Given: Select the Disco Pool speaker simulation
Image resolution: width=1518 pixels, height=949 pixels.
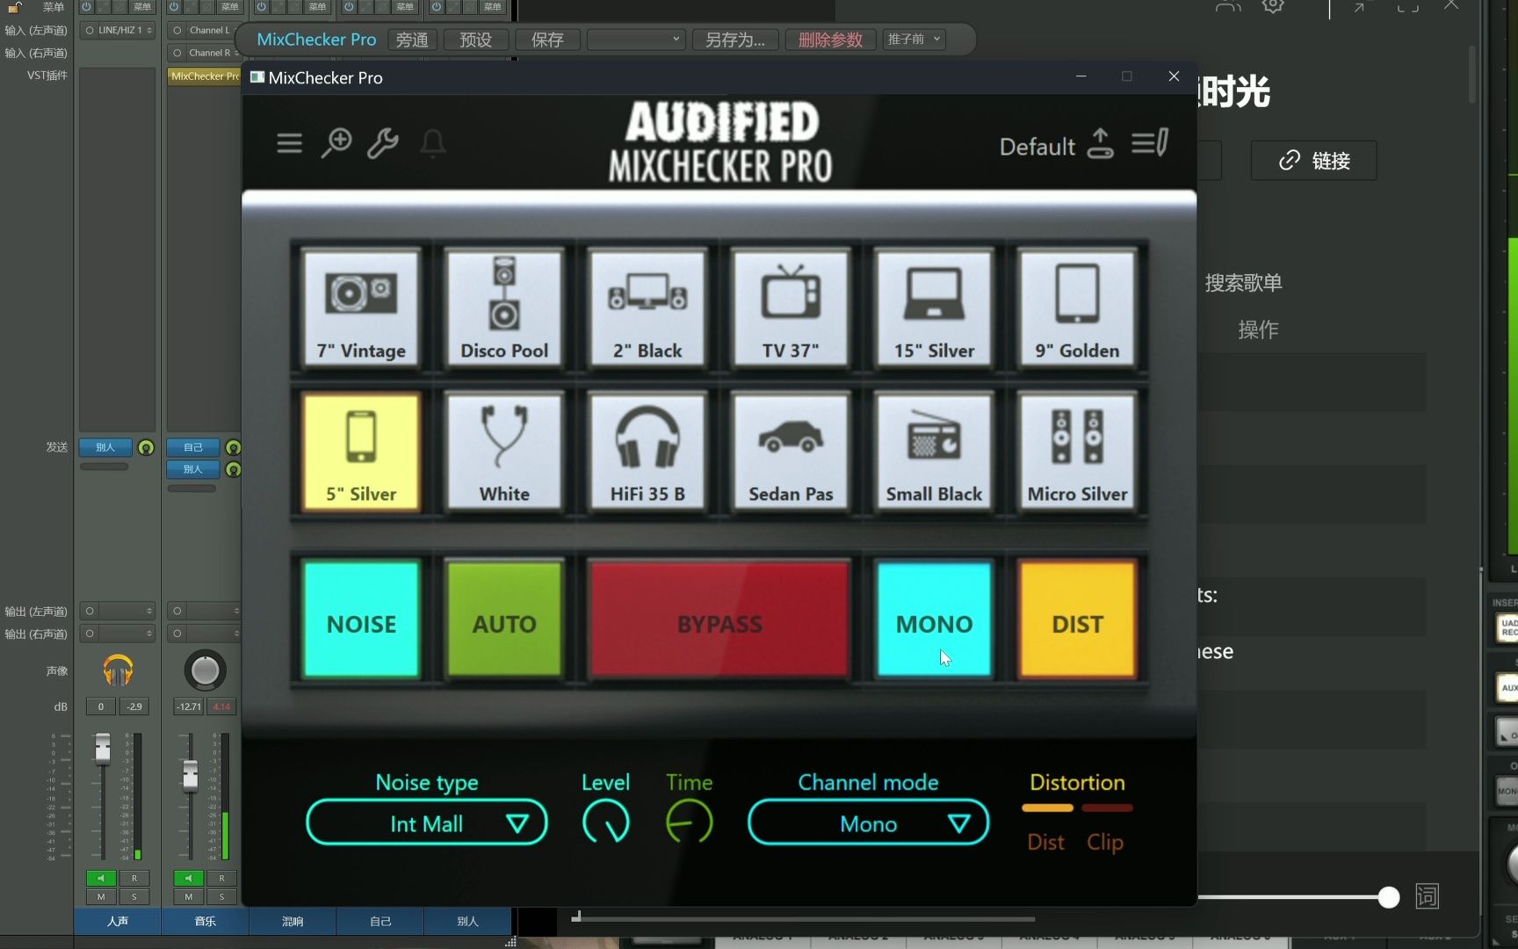Looking at the screenshot, I should pyautogui.click(x=504, y=307).
